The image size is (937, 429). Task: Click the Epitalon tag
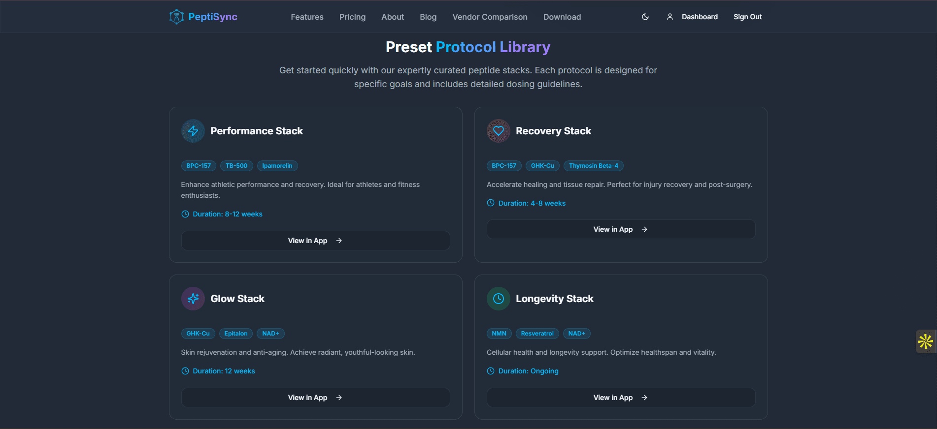(x=236, y=334)
